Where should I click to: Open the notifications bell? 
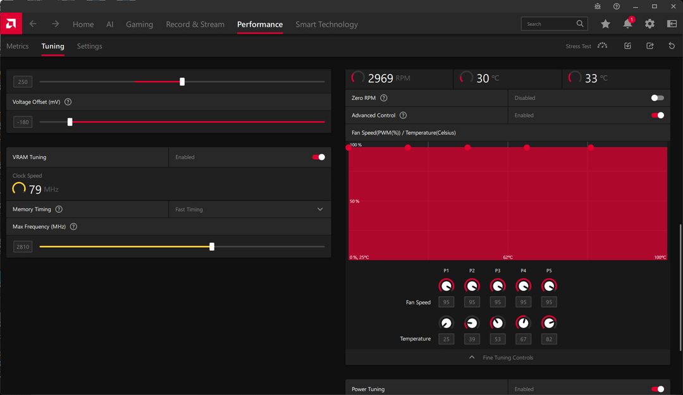pyautogui.click(x=627, y=24)
